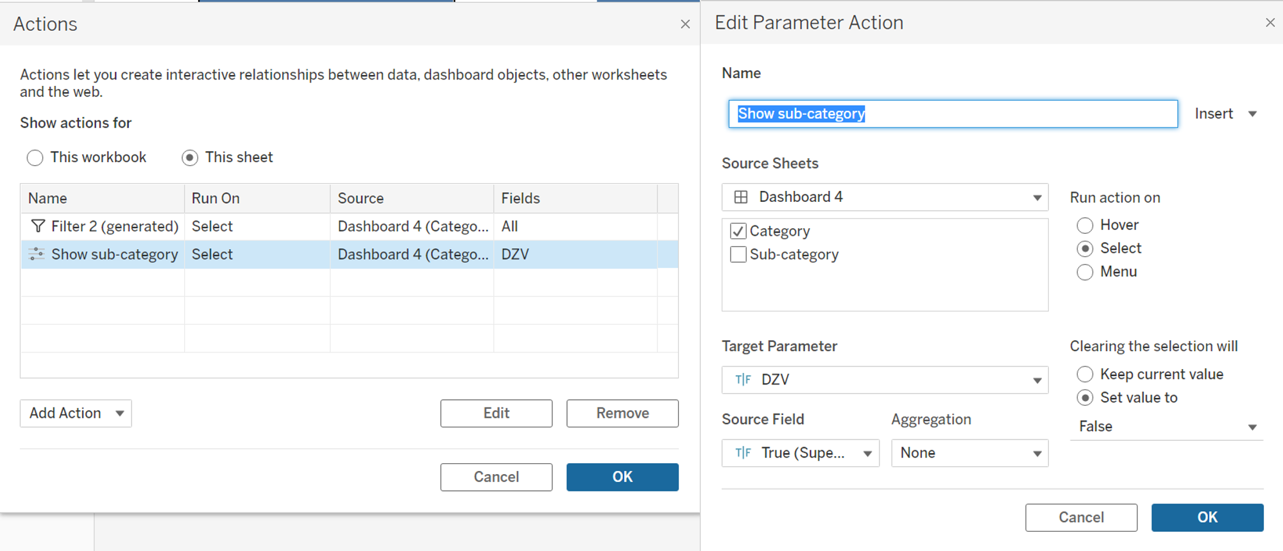Image resolution: width=1283 pixels, height=551 pixels.
Task: Check the Sub-category sheet checkbox
Action: 738,255
